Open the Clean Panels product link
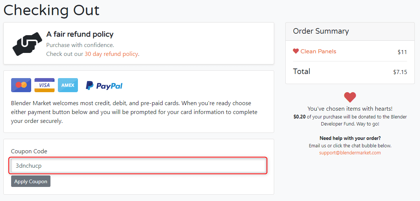 pos(318,51)
